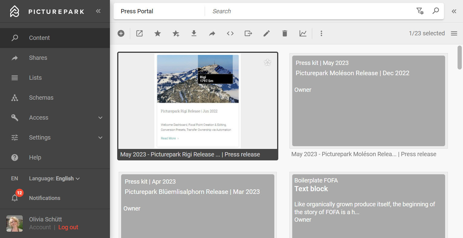
Task: Click the star favorite toolbar icon
Action: [x=157, y=33]
